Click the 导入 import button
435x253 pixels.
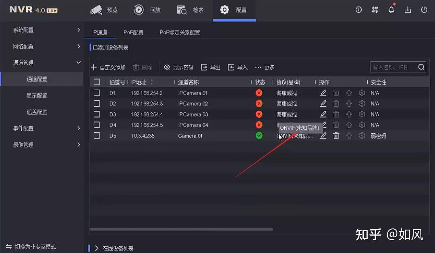[238, 67]
